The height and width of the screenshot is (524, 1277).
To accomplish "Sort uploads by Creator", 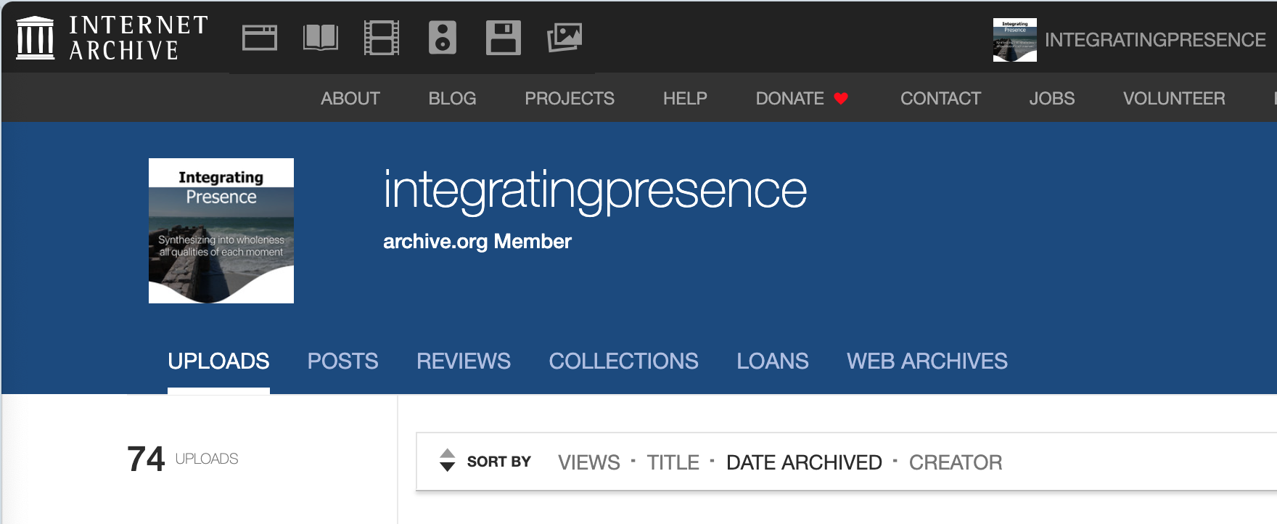I will pos(955,462).
